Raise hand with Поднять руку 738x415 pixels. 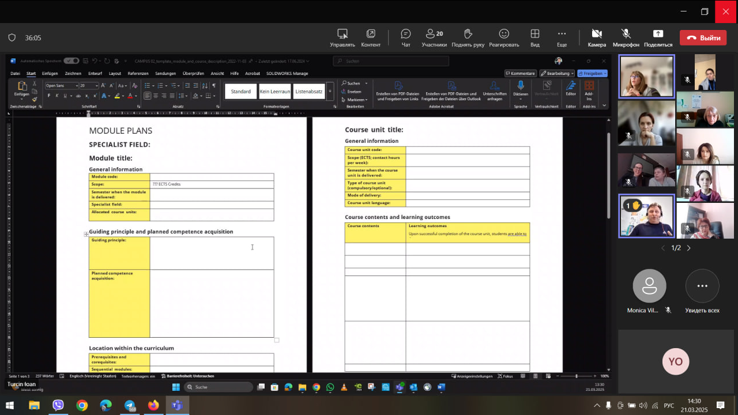click(x=468, y=37)
